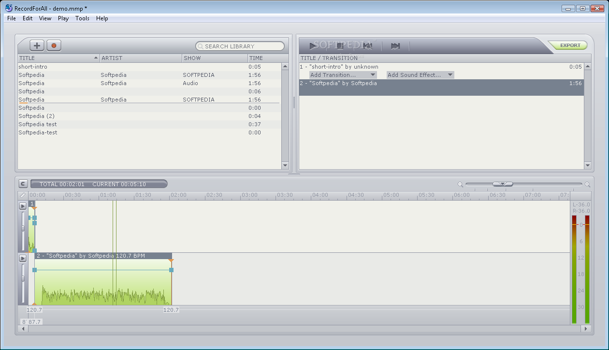The height and width of the screenshot is (350, 609).
Task: Play the playlist from the transport bar
Action: [313, 46]
